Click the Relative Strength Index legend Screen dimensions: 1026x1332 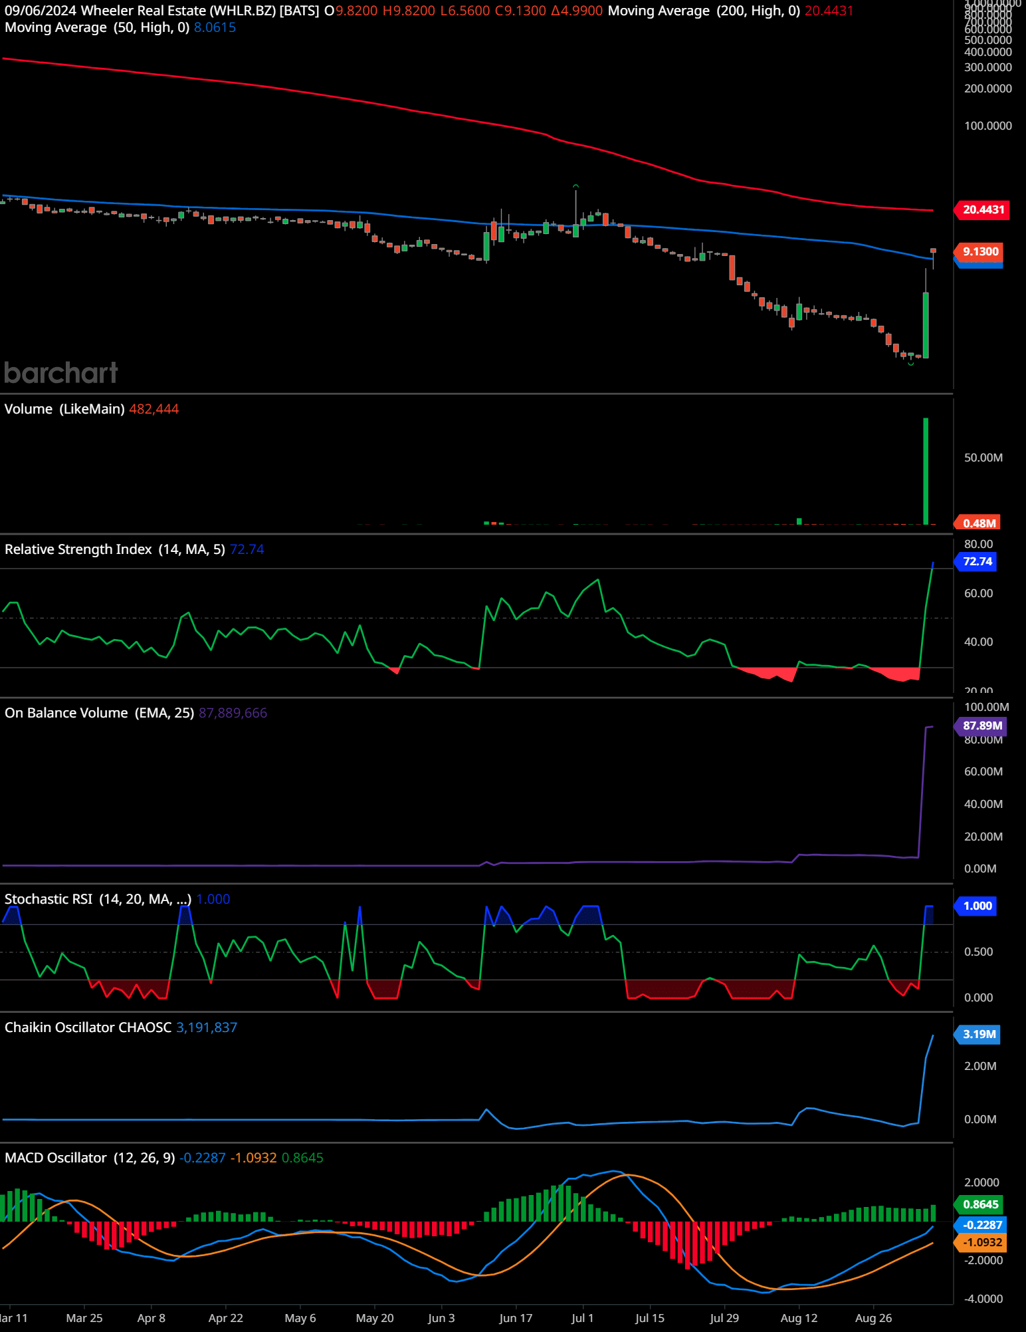115,549
